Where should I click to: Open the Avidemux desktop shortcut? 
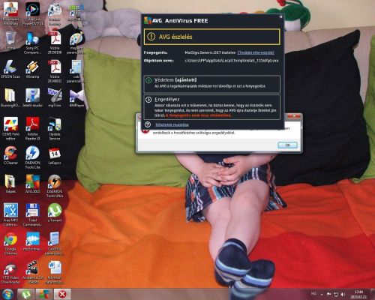(32, 272)
